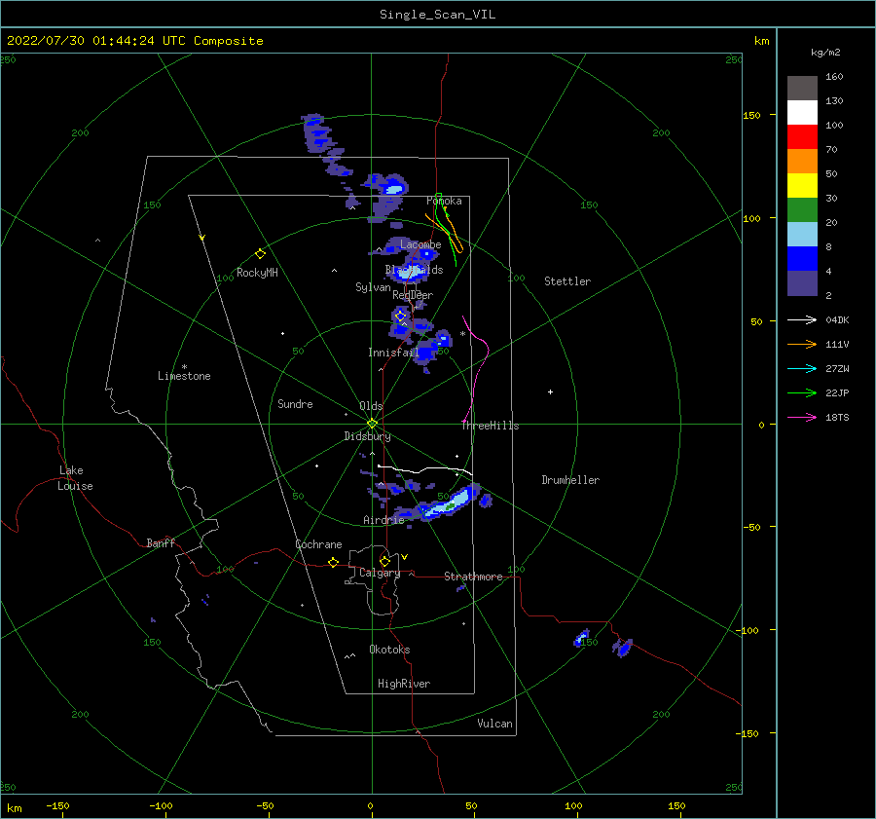Click the Innisfail town label

(x=393, y=353)
